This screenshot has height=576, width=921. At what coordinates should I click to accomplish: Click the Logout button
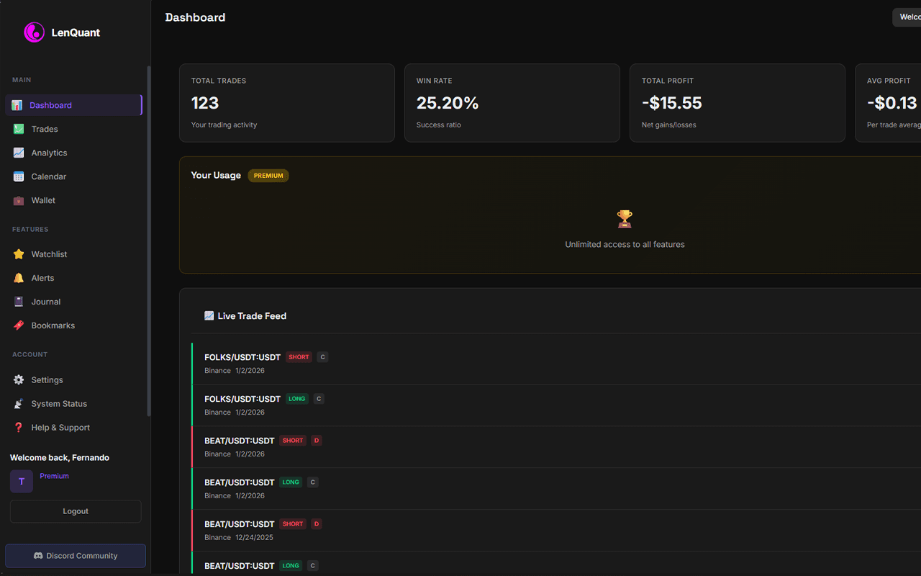point(75,510)
